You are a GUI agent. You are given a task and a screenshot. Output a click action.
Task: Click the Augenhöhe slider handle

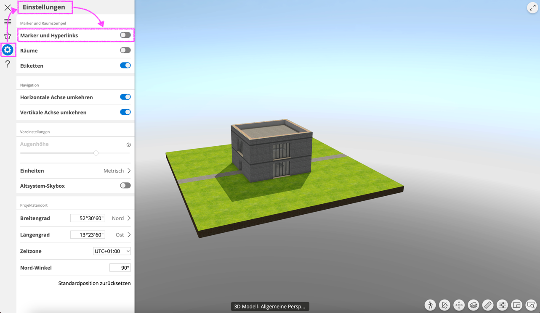[96, 153]
